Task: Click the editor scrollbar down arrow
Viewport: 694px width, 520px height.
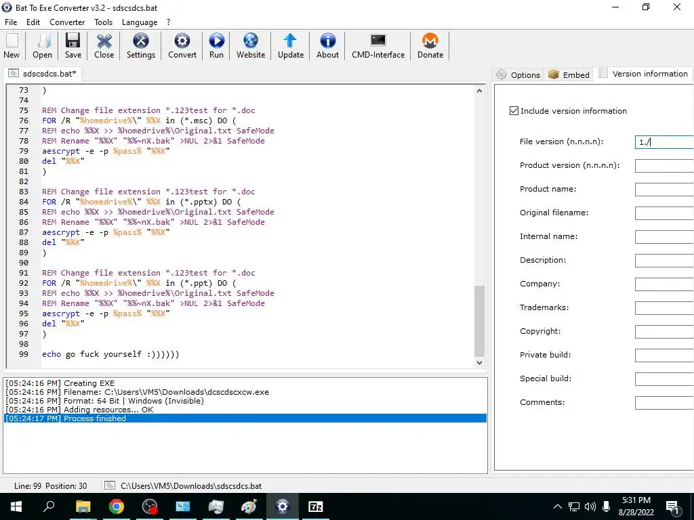Action: [x=479, y=363]
